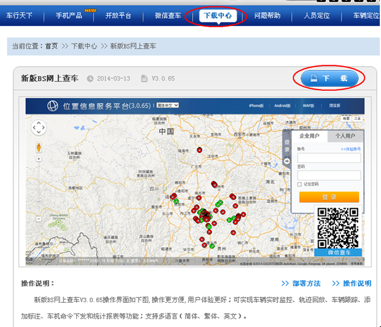Viewport: 381px width, 327px height.
Task: Click the clock icon beside 2014-03-13
Action: click(91, 79)
